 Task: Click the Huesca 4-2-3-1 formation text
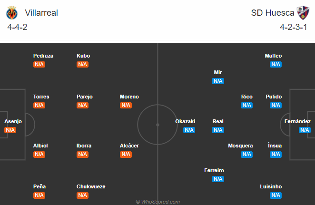294,27
